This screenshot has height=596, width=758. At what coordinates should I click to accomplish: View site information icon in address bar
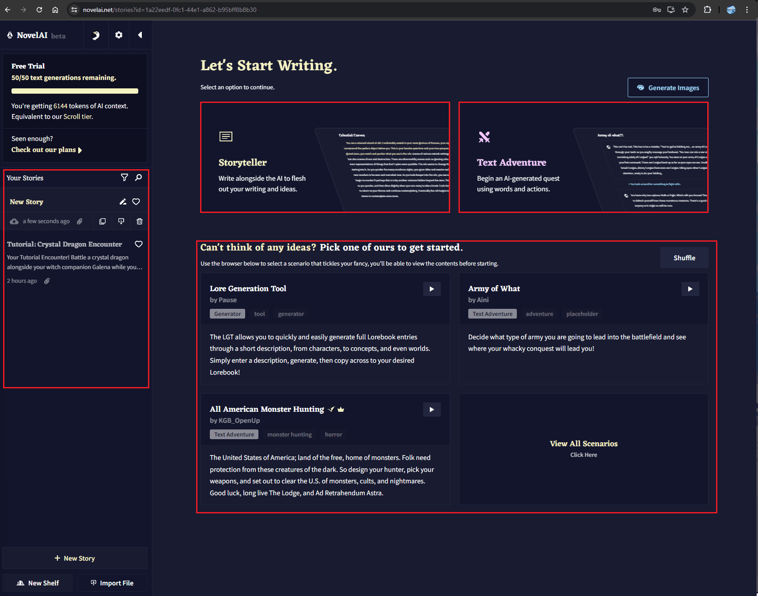pos(74,10)
